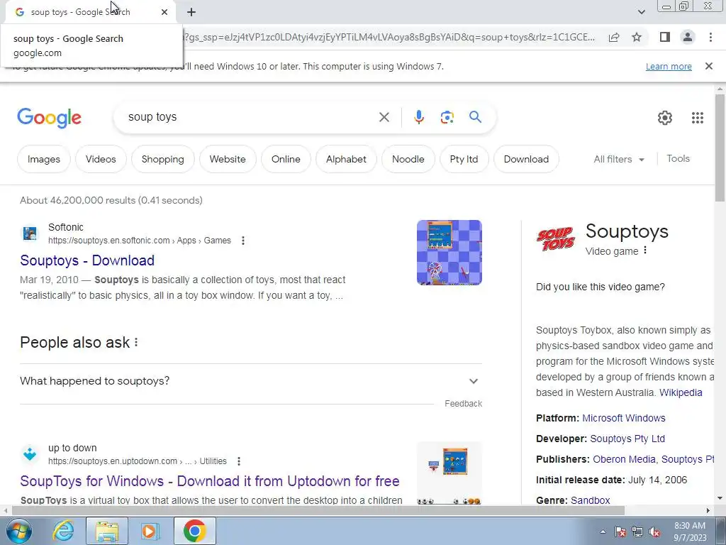Click Oberon Media publisher link

(x=624, y=459)
